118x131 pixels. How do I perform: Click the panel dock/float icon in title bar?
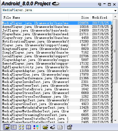100,4
